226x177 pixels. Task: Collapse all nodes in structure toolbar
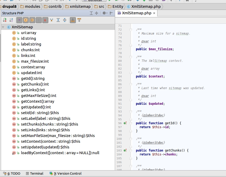tap(65, 20)
